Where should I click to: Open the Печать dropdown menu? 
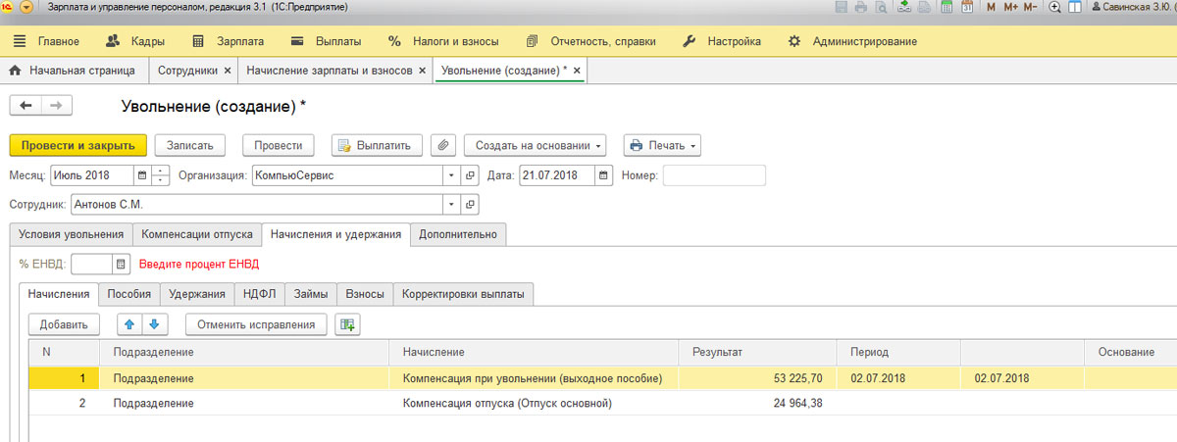663,145
